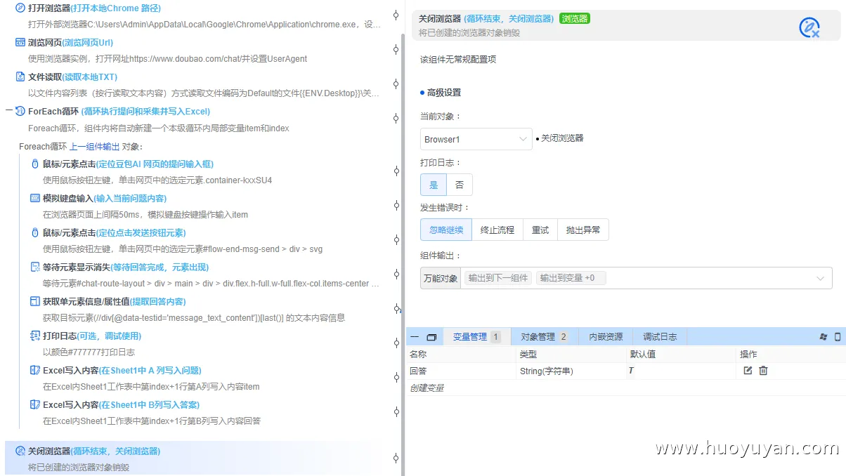
Task: Select the 浏览网页Url step title
Action: pos(88,42)
